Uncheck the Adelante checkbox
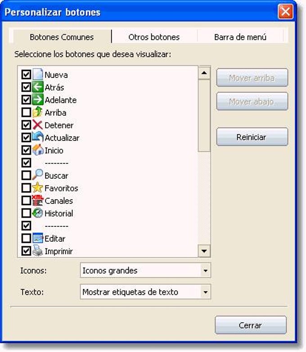The height and width of the screenshot is (352, 306). (26, 99)
